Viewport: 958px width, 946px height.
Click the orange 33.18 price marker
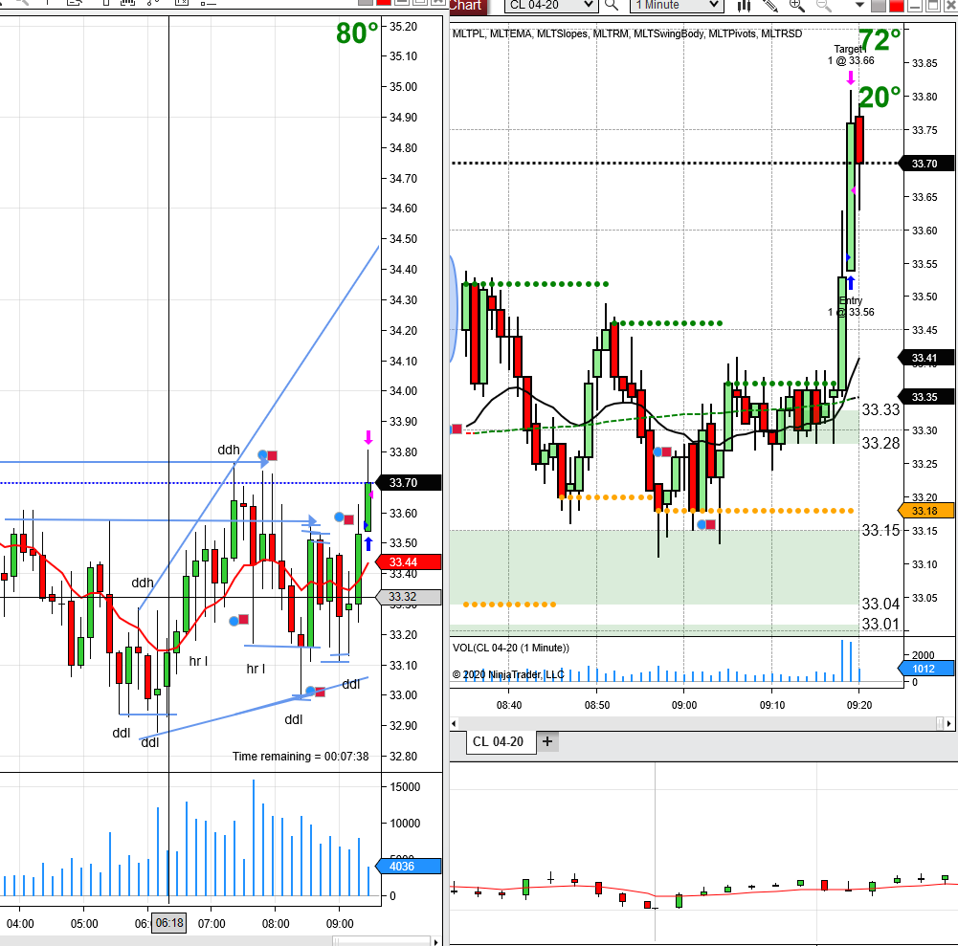926,511
